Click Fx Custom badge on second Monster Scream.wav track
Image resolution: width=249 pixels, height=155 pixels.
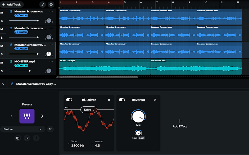(21, 32)
